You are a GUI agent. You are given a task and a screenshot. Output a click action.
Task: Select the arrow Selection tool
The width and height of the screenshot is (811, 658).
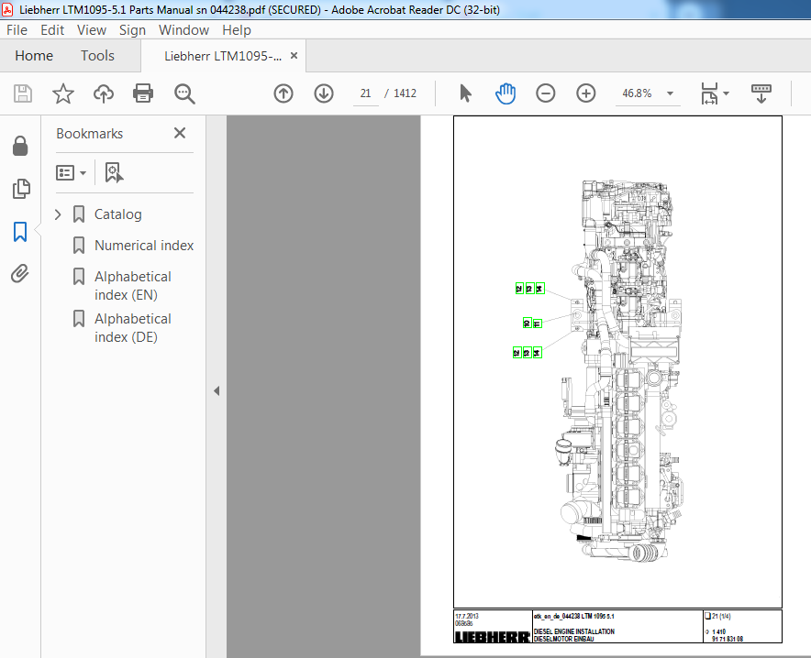coord(465,93)
